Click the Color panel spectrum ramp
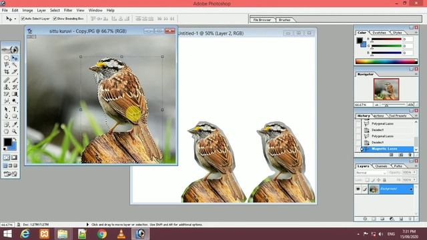The height and width of the screenshot is (240, 427). 386,61
